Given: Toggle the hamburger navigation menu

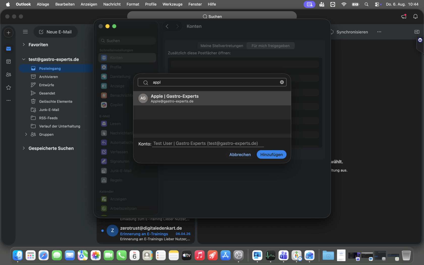Looking at the screenshot, I should click(25, 32).
